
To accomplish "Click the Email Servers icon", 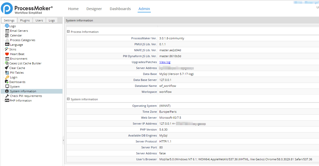I will (x=7, y=31).
